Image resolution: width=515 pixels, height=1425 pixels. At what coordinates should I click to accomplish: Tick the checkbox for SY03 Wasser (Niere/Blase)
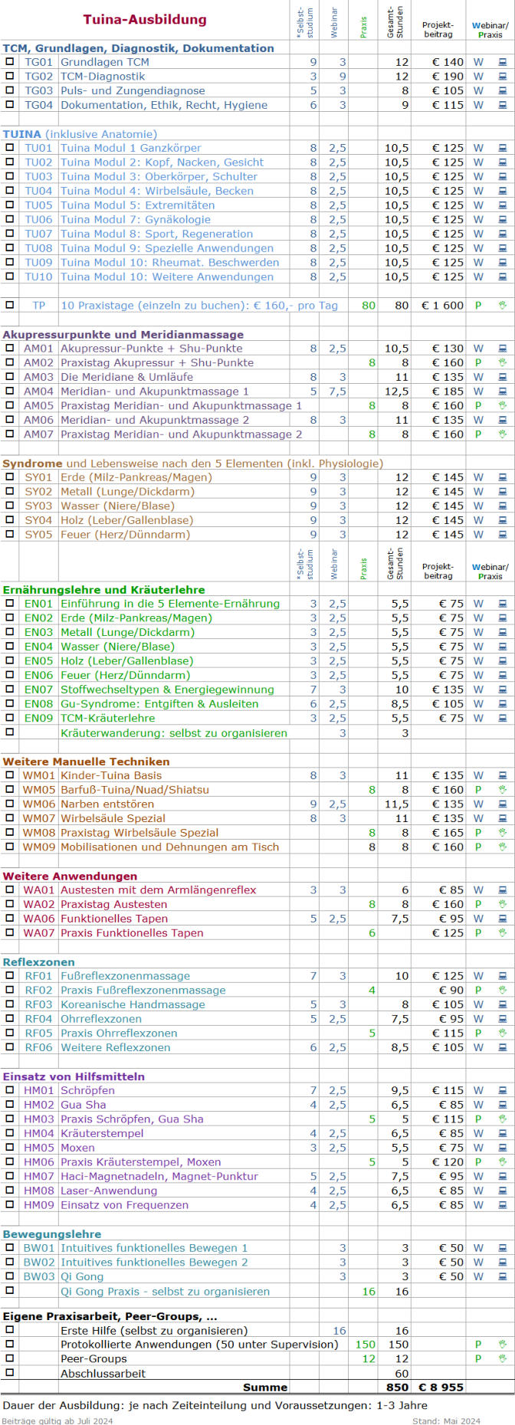pos(10,506)
